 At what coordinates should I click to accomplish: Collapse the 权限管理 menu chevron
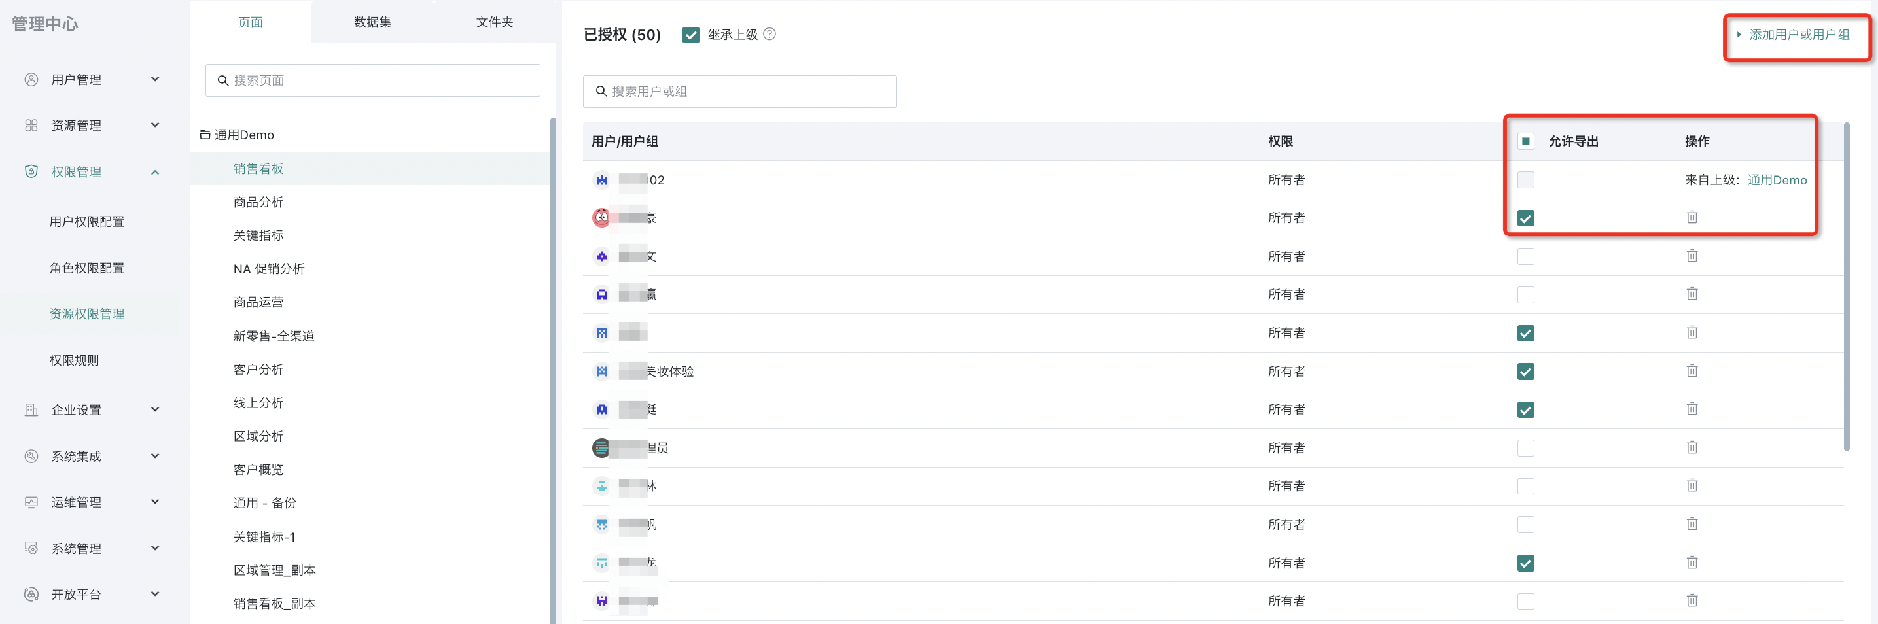[x=154, y=172]
